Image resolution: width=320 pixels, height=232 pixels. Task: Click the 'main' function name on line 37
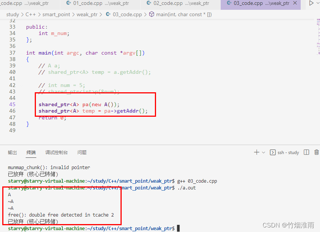coord(45,53)
